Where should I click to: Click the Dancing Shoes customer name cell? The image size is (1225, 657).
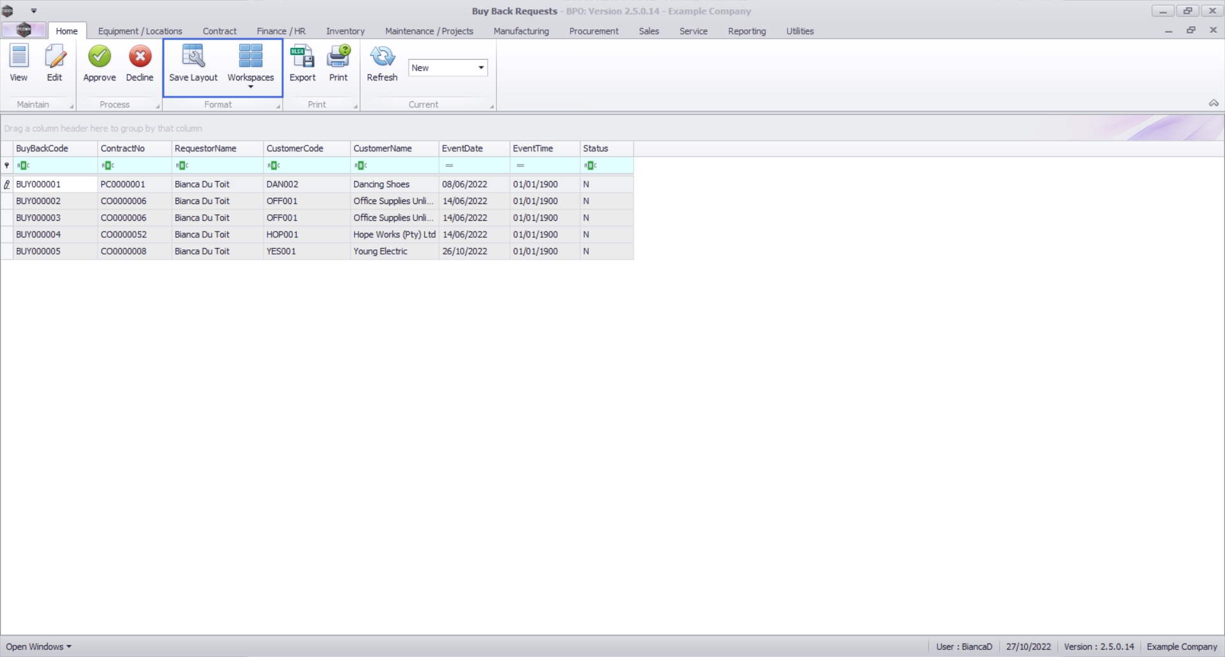point(394,184)
